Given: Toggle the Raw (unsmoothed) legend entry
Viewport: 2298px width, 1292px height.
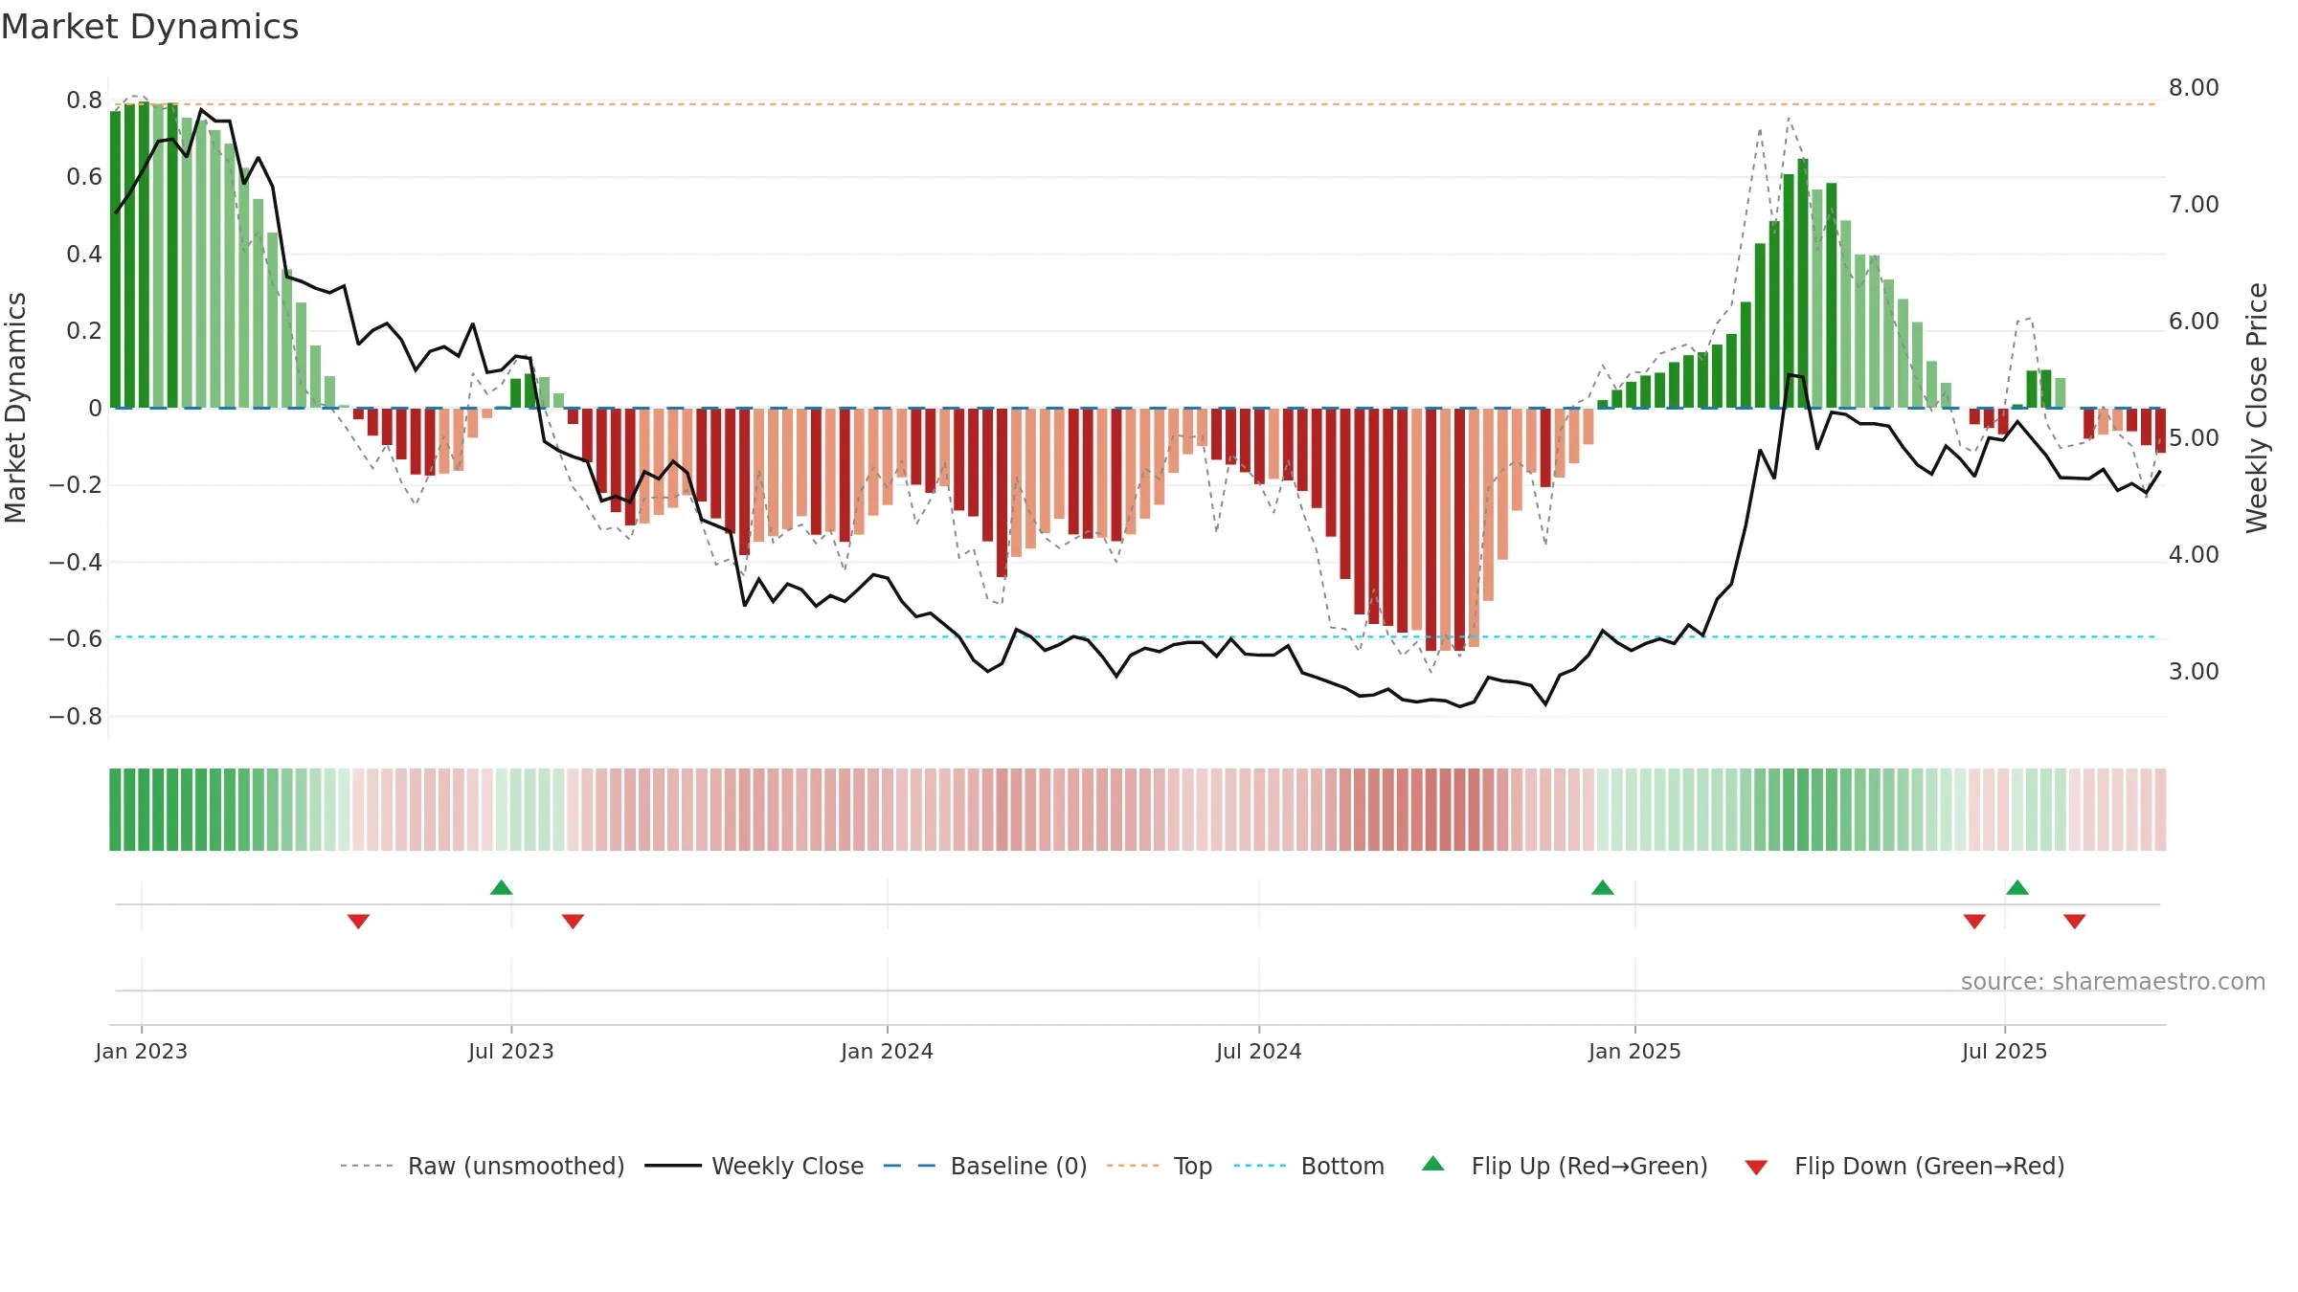Looking at the screenshot, I should (x=482, y=1166).
